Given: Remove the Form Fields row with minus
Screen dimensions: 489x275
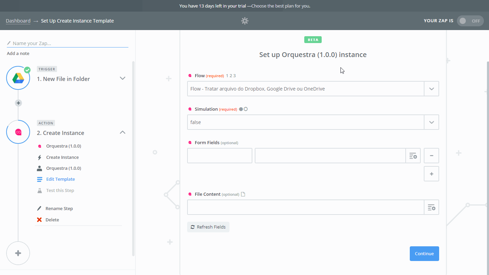Looking at the screenshot, I should click(431, 156).
